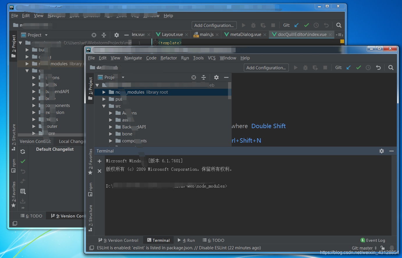Image resolution: width=402 pixels, height=258 pixels.
Task: Collapse all icon in front Project panel
Action: pyautogui.click(x=204, y=77)
